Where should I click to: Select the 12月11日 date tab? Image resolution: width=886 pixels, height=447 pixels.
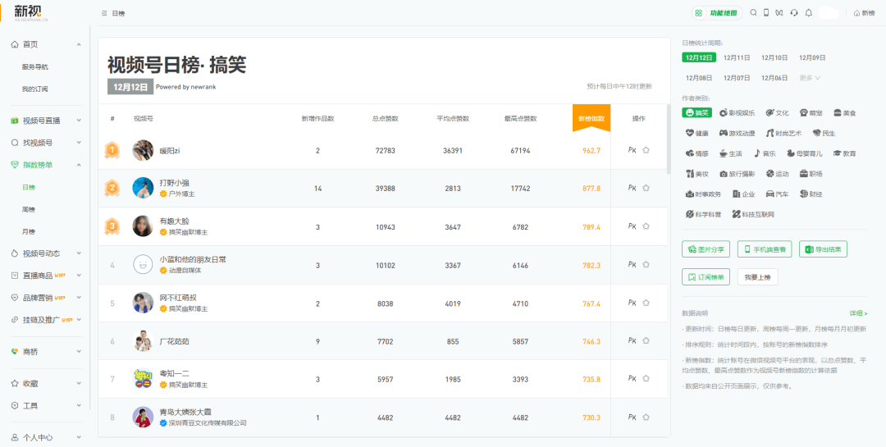pos(736,57)
